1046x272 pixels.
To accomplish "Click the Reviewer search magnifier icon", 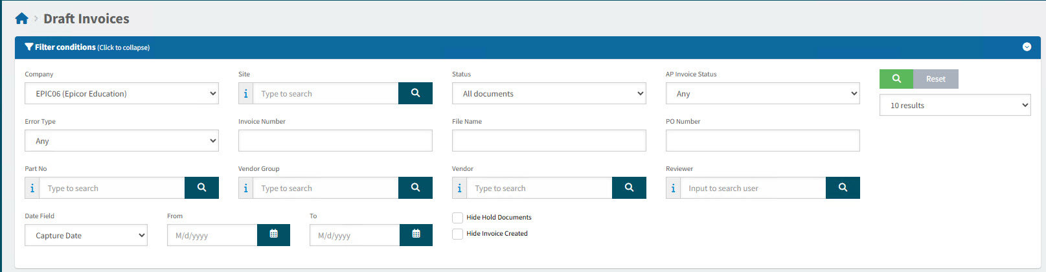I will (843, 188).
